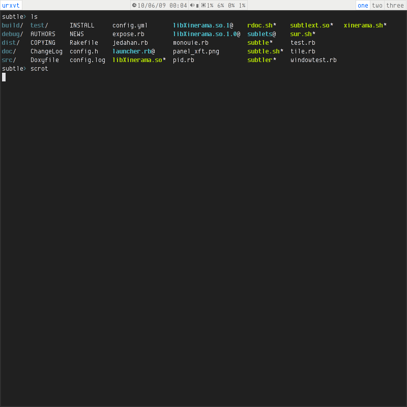407x407 pixels.
Task: Click the CPU chip icon in the panel
Action: click(x=203, y=5)
